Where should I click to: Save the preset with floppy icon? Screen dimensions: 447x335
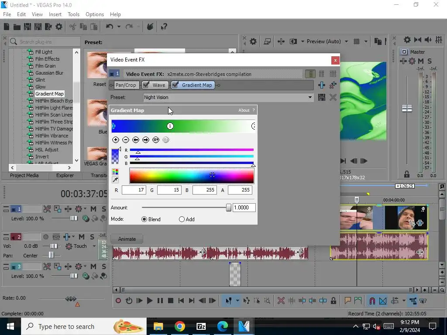pos(322,97)
